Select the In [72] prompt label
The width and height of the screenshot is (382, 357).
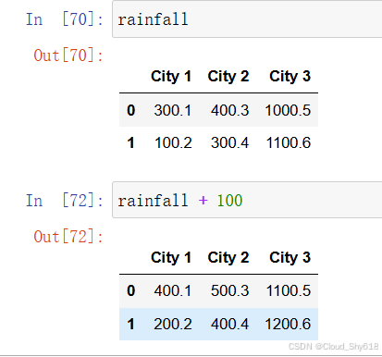click(65, 201)
